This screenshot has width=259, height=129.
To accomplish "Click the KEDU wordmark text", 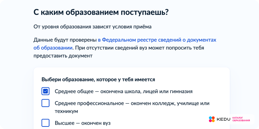I will (x=223, y=119).
